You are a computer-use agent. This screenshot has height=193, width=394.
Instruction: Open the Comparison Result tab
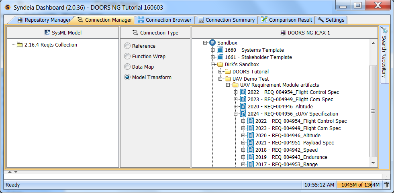click(x=286, y=20)
